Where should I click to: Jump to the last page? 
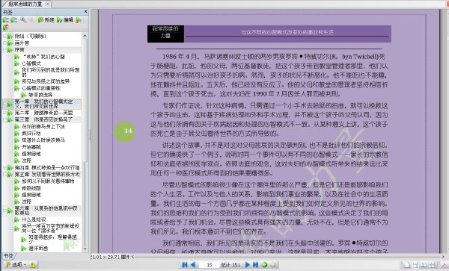(256, 265)
